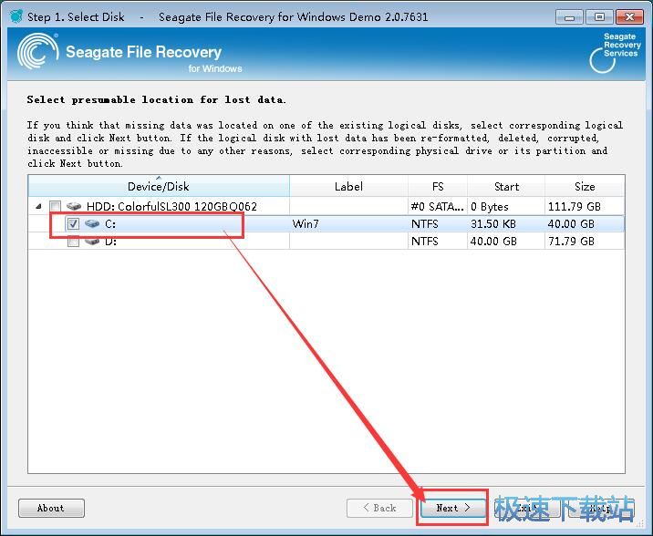
Task: Sort by the FS column header
Action: click(438, 186)
